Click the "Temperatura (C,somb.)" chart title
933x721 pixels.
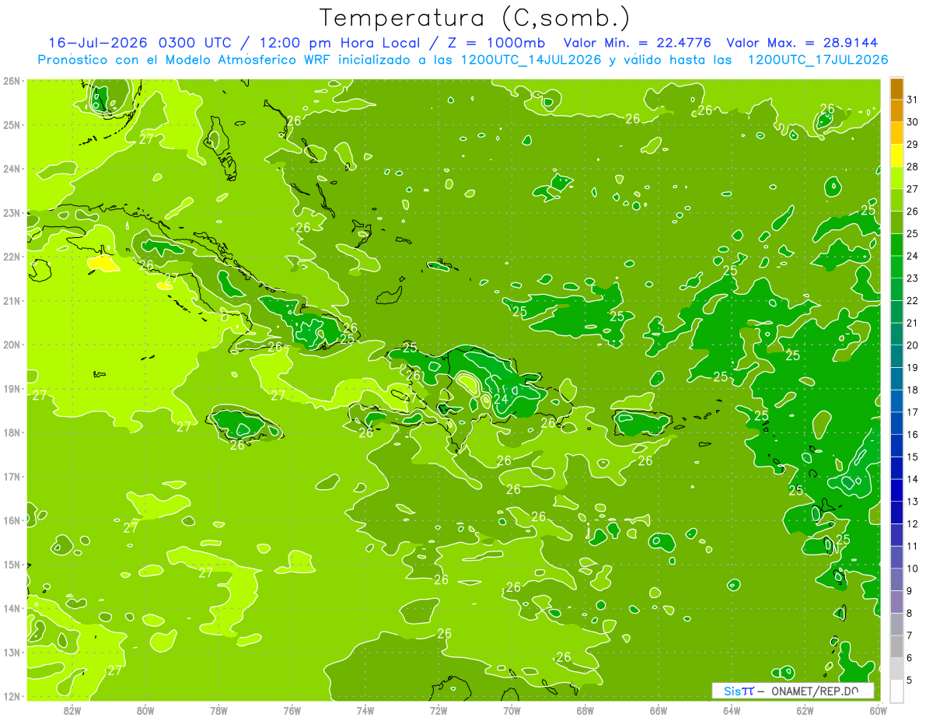pyautogui.click(x=475, y=18)
